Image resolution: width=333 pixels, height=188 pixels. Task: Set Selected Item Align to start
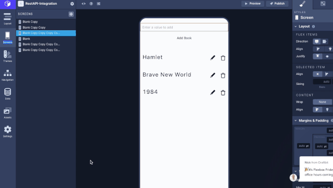click(327, 74)
